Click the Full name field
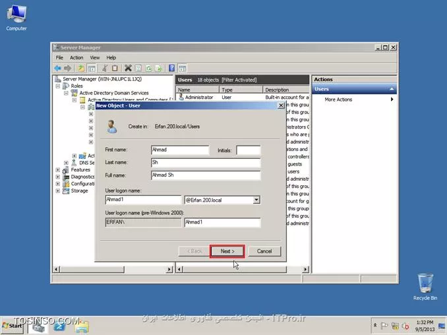This screenshot has width=447, height=335. click(206, 175)
